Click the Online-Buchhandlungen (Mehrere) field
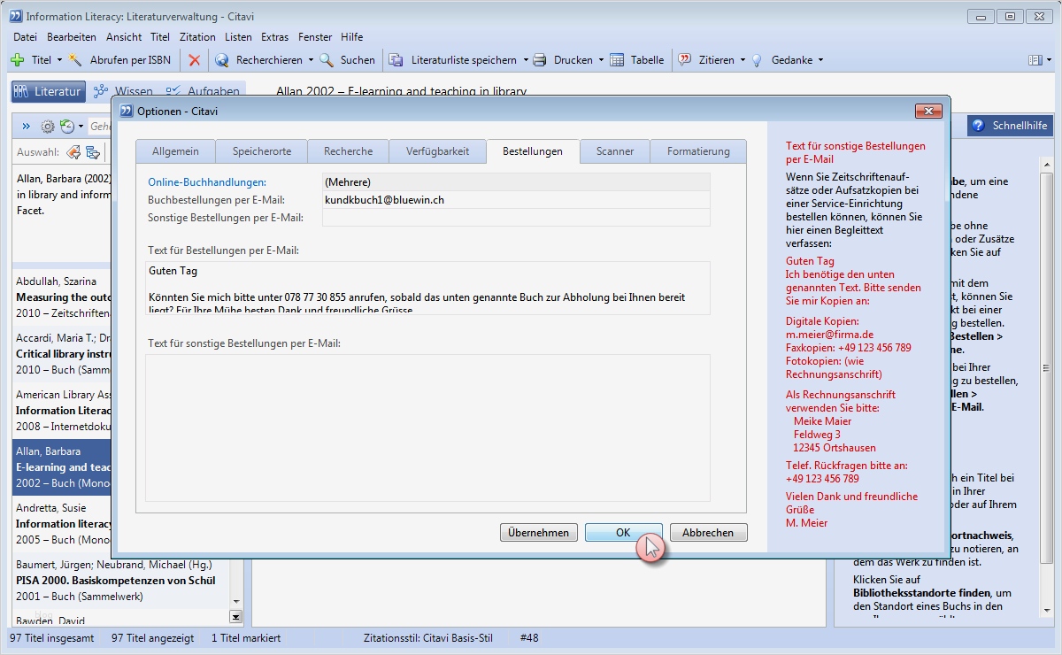The height and width of the screenshot is (655, 1062). click(x=516, y=182)
